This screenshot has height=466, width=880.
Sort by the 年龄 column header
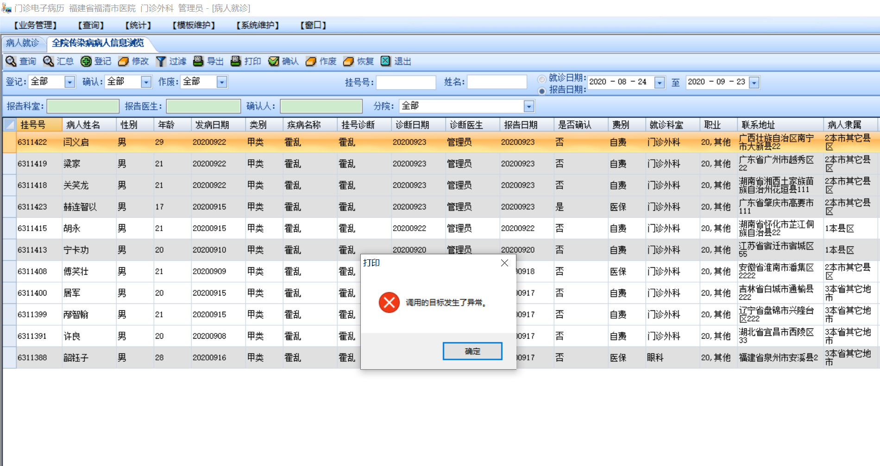[x=172, y=125]
